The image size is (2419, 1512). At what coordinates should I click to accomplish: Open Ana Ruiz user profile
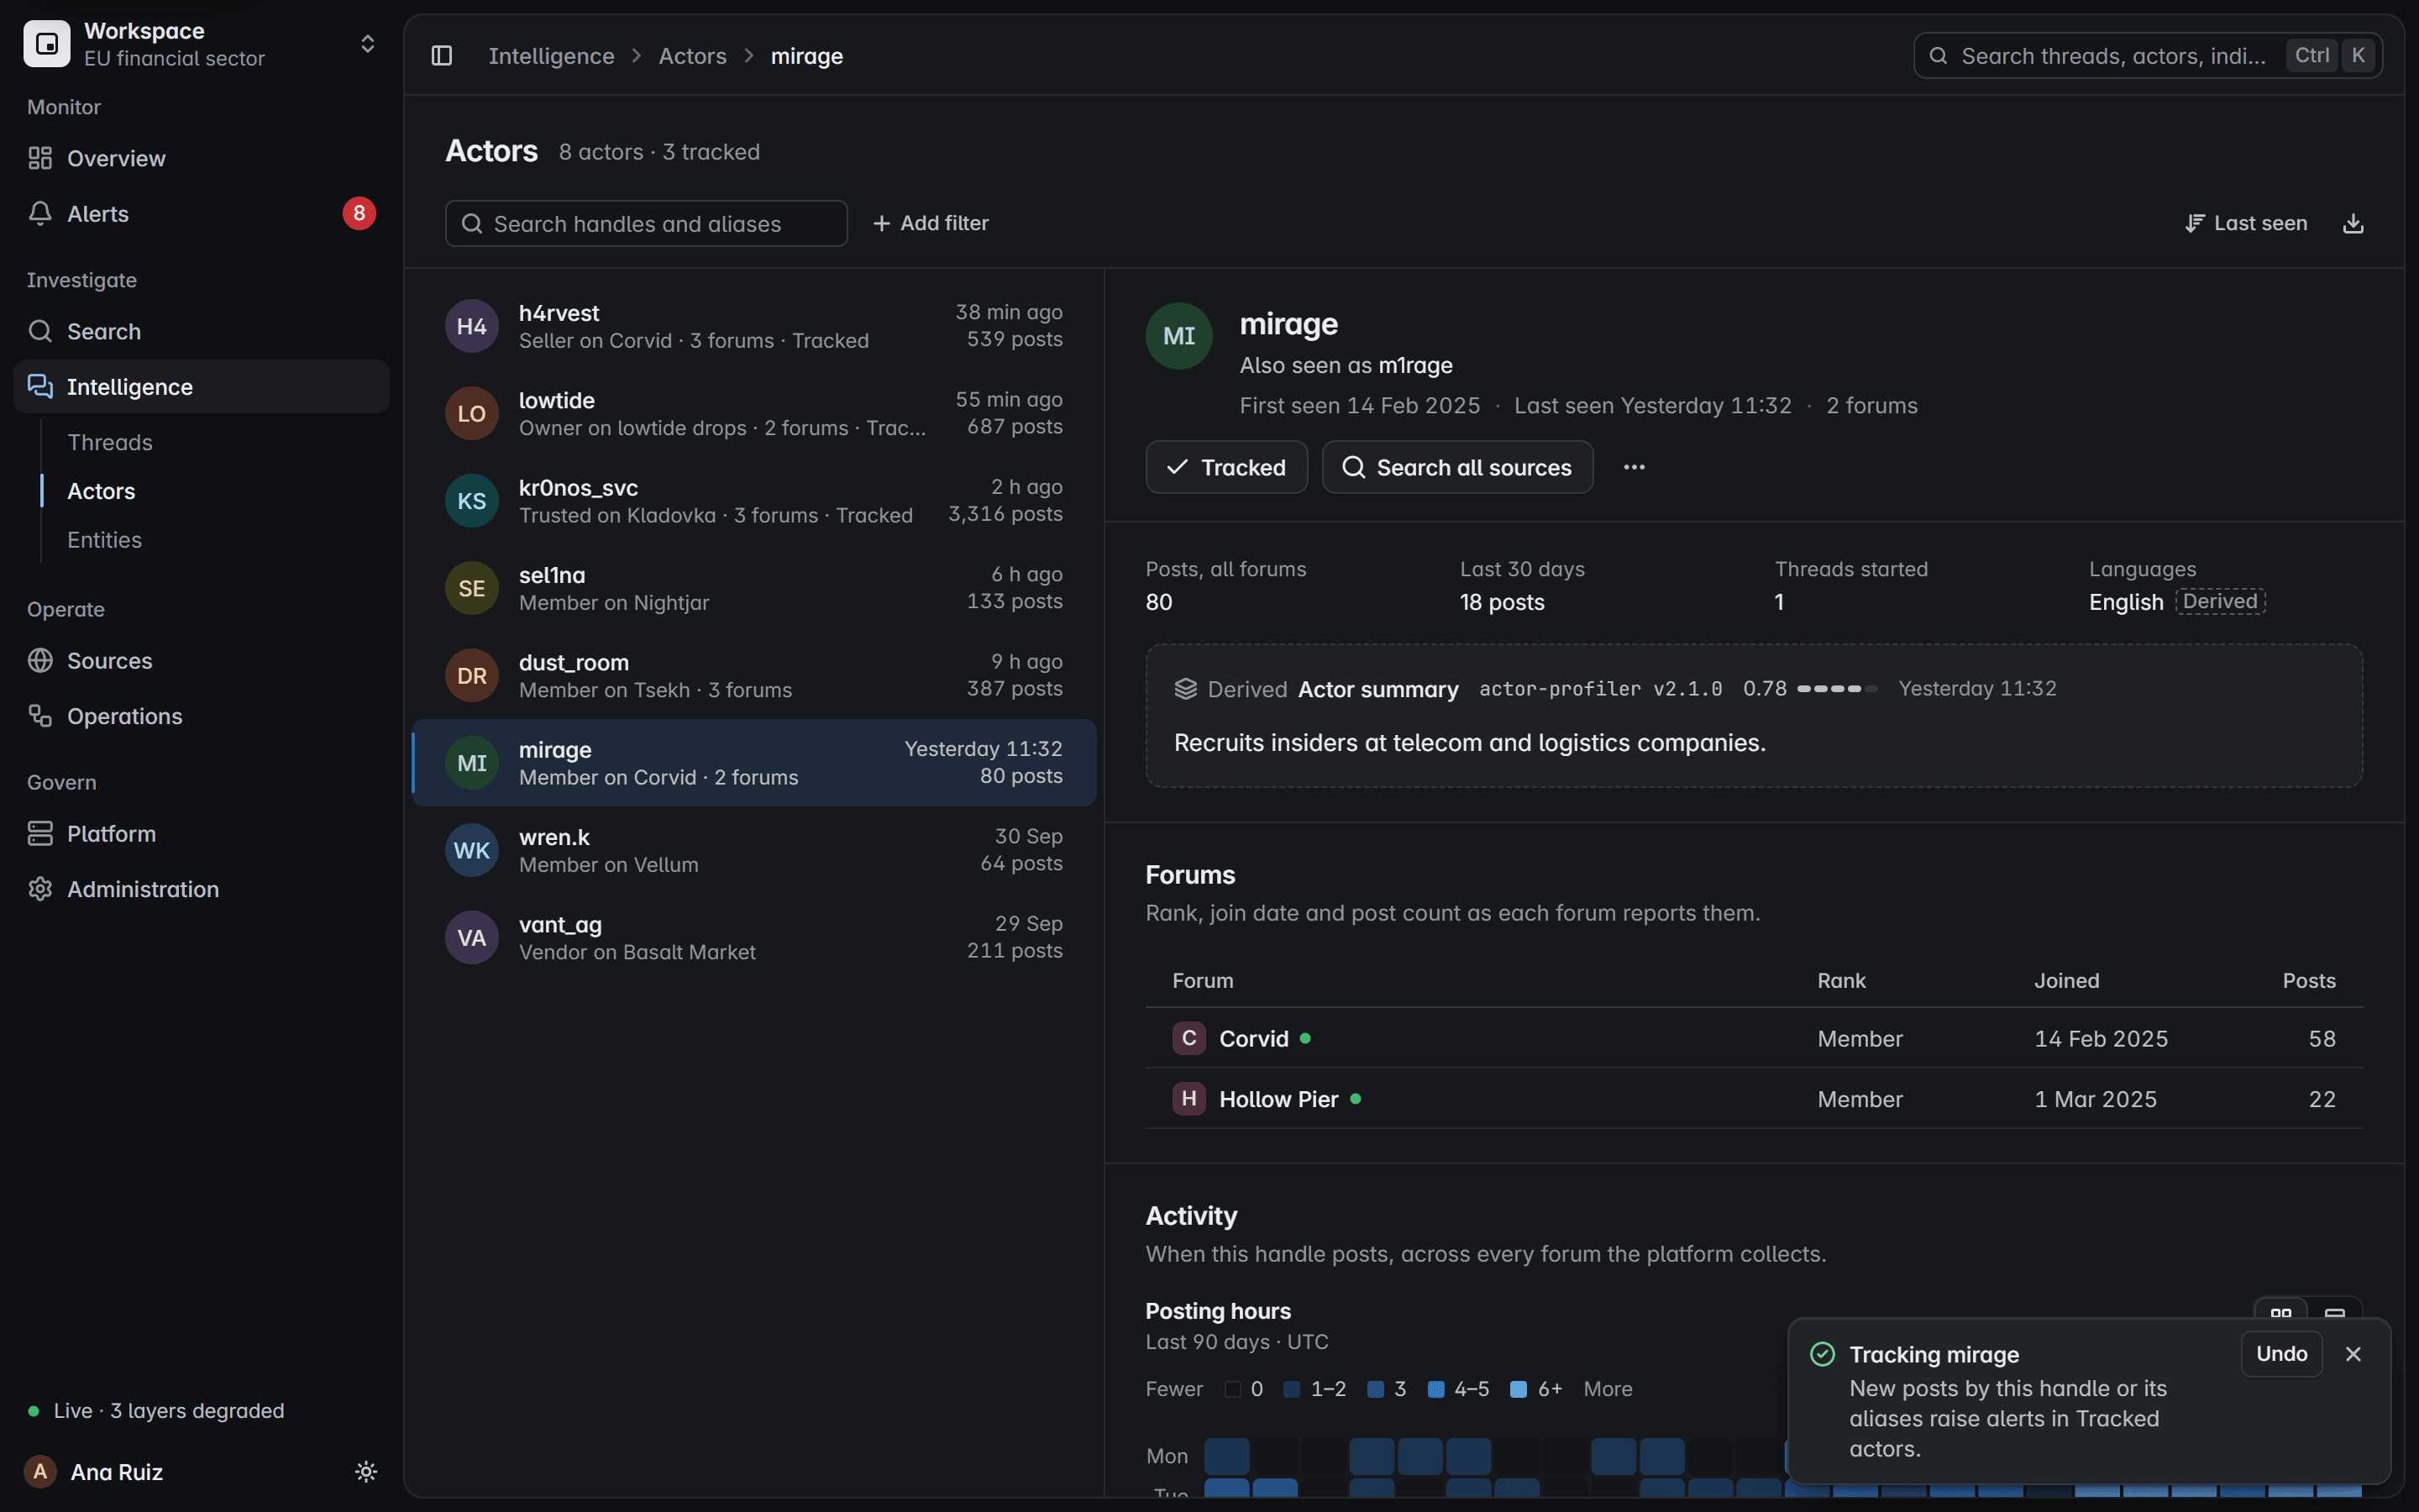[x=95, y=1471]
